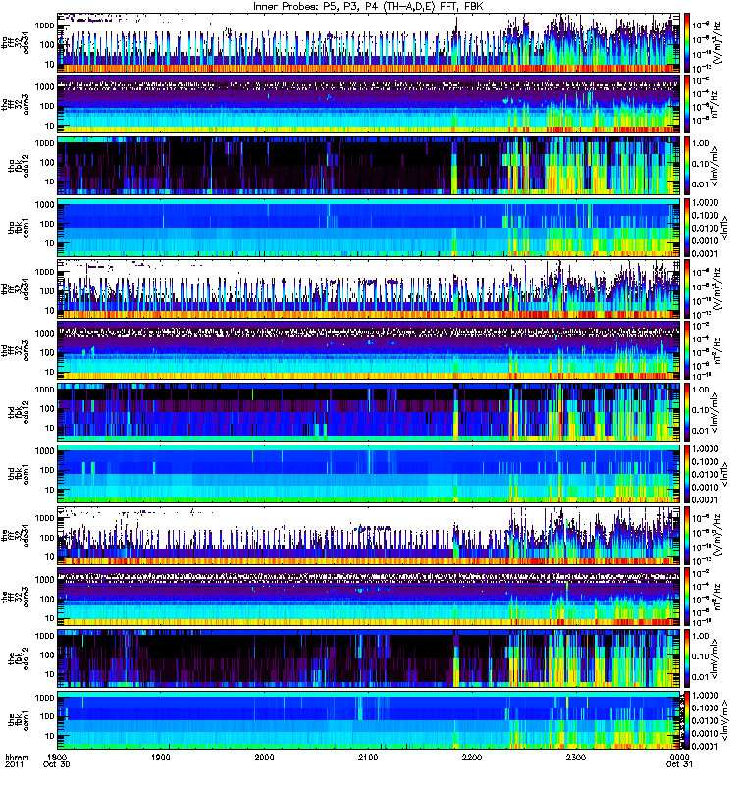Select the thd fbk scm1 spectrogram panel
This screenshot has height=785, width=736.
(369, 474)
